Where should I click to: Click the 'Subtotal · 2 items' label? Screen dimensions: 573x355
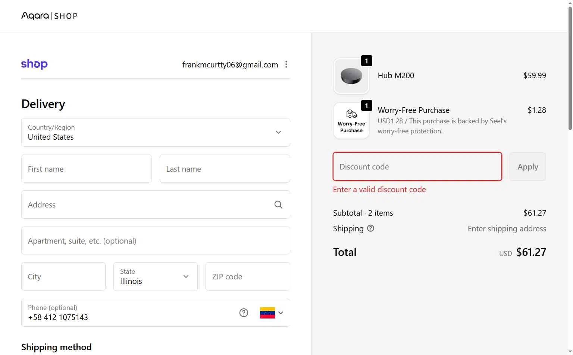[363, 213]
